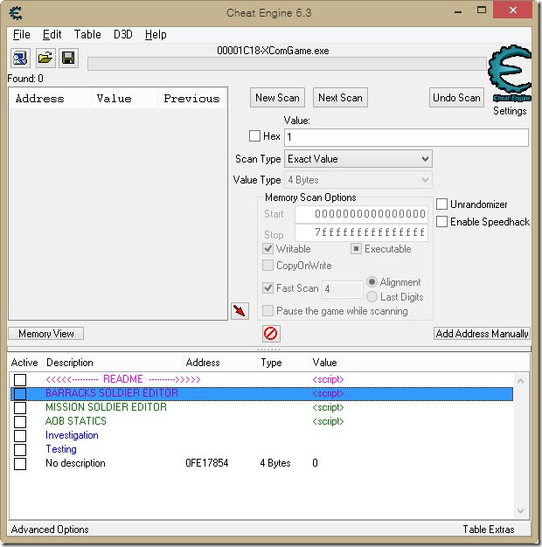Viewport: 542px width, 547px height.
Task: Activate the README script checkbox
Action: [20, 379]
